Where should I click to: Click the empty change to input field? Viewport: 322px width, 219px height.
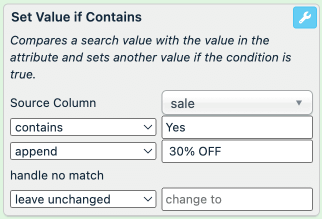pos(237,199)
